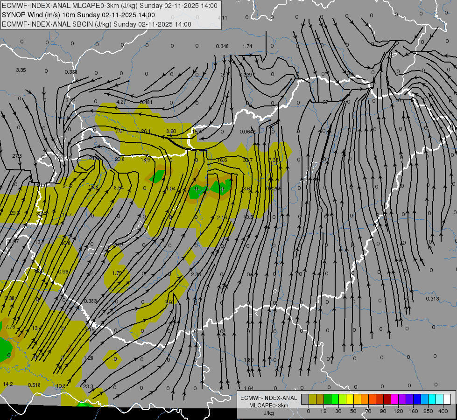Viewport: 457px width, 420px height.
Task: Click map value 3.15
Action: [x=90, y=329]
